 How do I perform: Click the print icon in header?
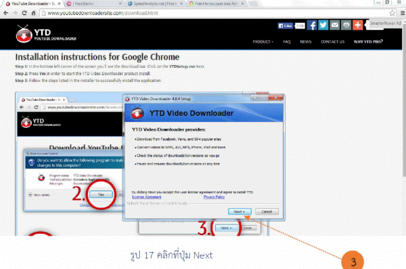pyautogui.click(x=346, y=25)
